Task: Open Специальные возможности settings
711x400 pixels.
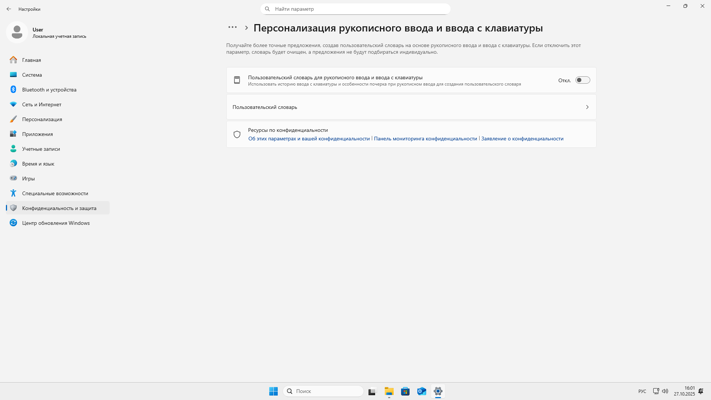Action: (55, 193)
